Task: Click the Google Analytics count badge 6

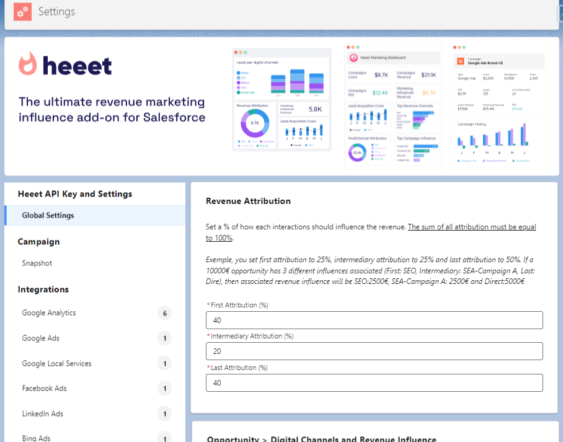Action: [165, 314]
